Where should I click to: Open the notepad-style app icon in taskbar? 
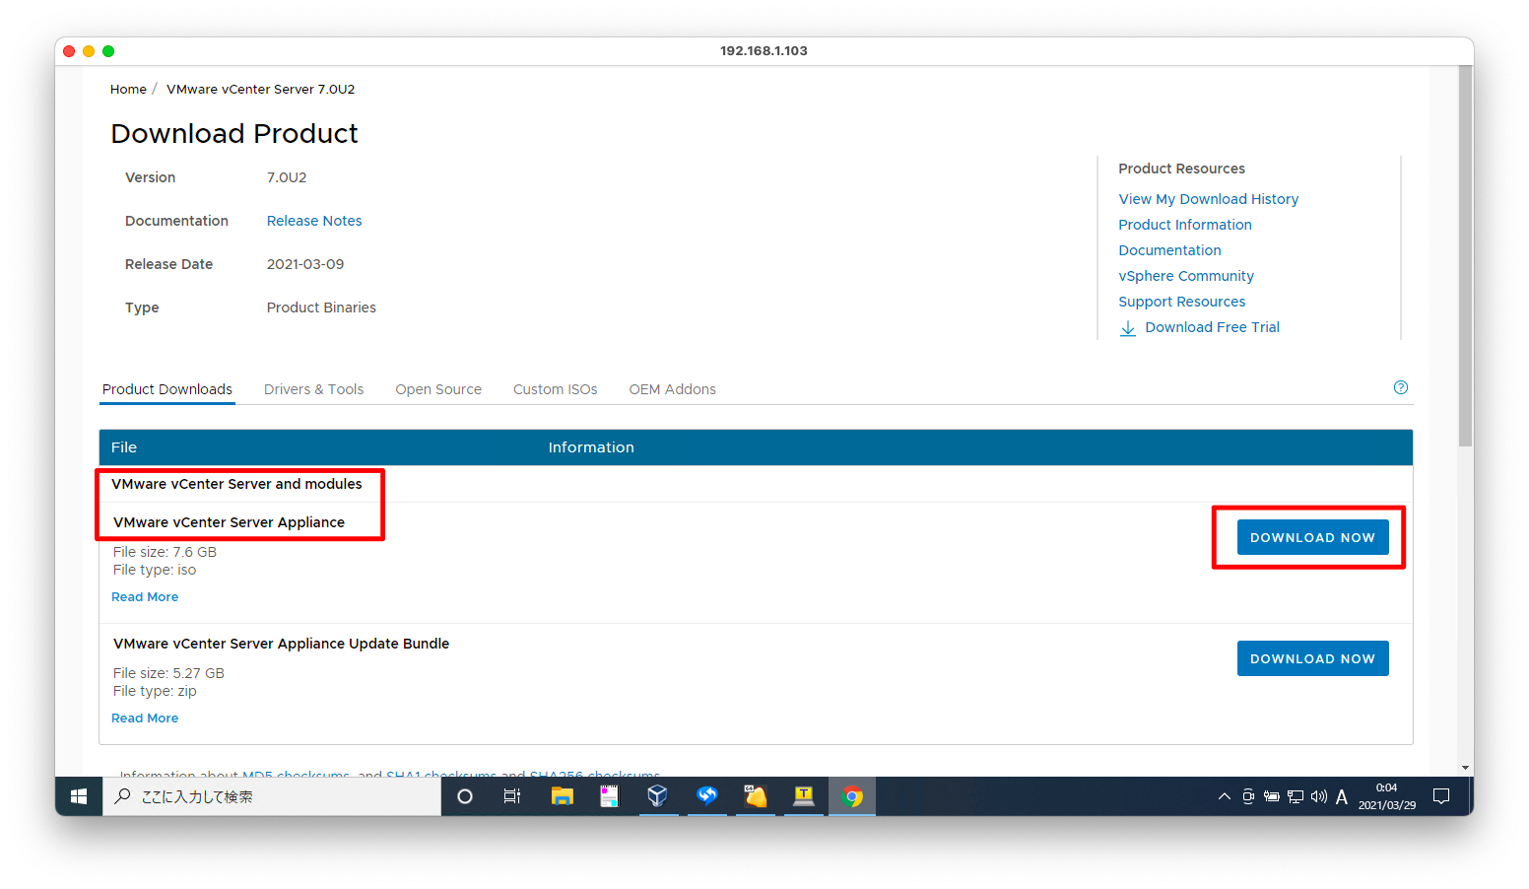pyautogui.click(x=610, y=796)
